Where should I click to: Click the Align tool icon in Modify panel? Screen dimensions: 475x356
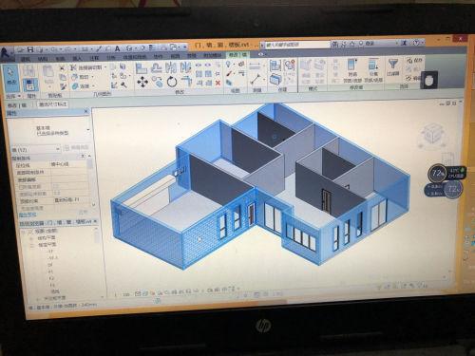tap(142, 68)
